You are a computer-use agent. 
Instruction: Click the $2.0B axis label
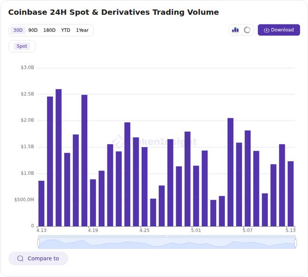click(x=27, y=120)
